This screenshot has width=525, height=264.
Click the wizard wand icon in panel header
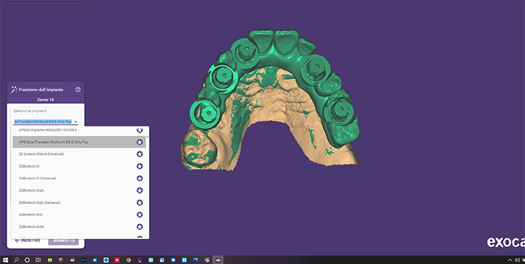[14, 89]
